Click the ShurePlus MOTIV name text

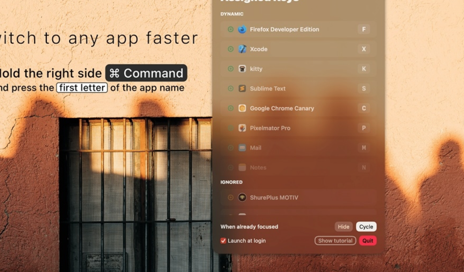274,197
